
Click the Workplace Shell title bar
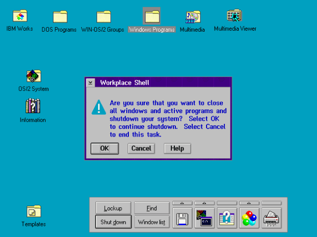pos(163,83)
